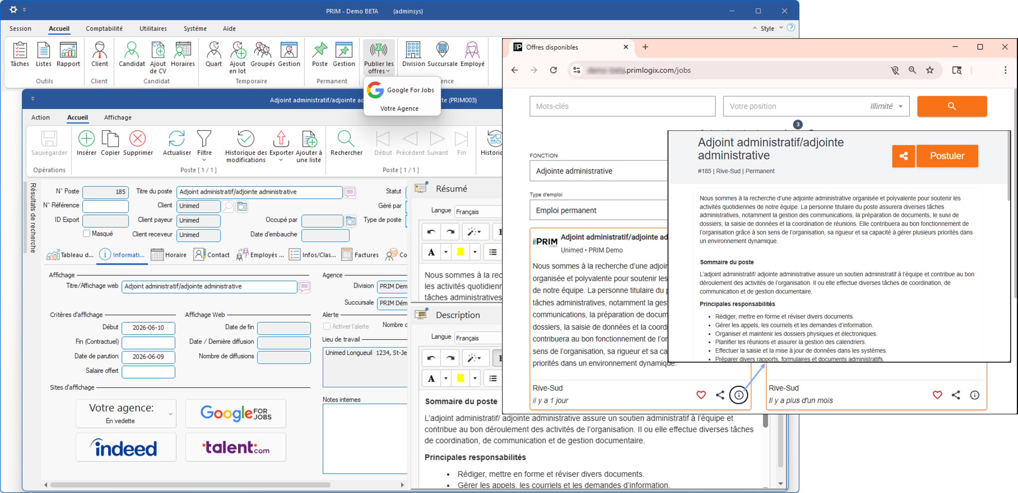Viewport: 1018px width, 493px height.
Task: Open Horaires in the Candidat group
Action: coord(183,54)
